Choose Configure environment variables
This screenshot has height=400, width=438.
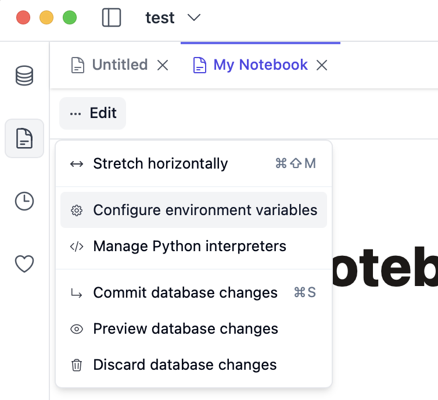pos(205,210)
